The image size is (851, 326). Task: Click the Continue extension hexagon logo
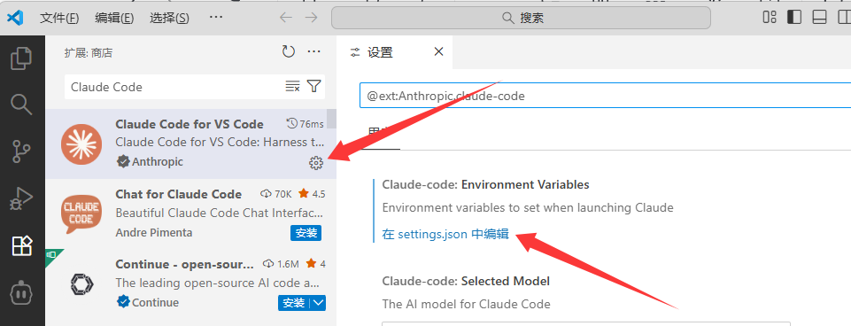click(x=81, y=284)
